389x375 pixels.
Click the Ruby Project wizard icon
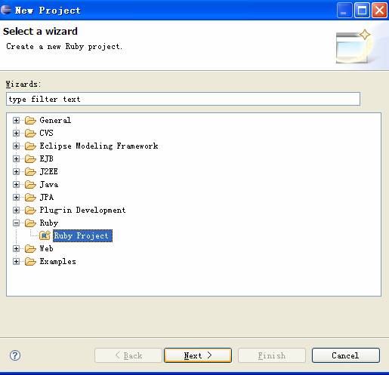coord(45,235)
